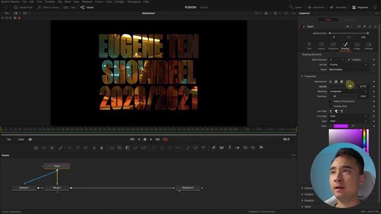Toggle the Enabled checkbox for element
Screen dimensions: 381x214
pos(349,59)
